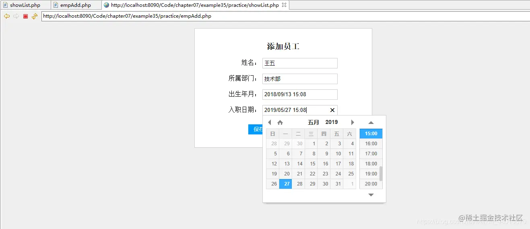Screen dimensions: 530x229
Task: Switch to the showList.php editor tab
Action: 25,5
